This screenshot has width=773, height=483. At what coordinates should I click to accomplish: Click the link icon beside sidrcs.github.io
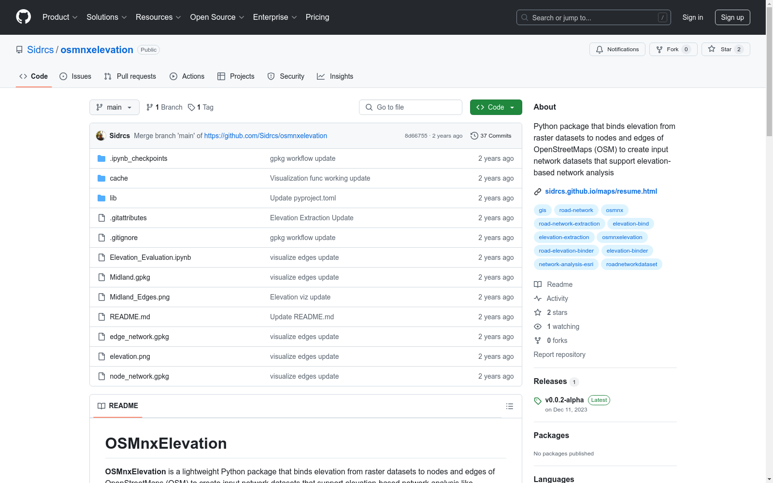click(538, 192)
